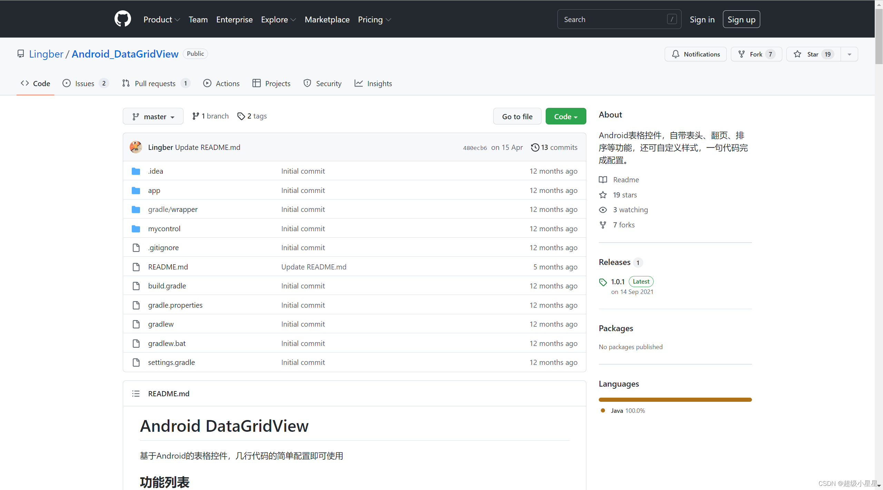Click the tag icon next to 2 tags
The width and height of the screenshot is (883, 490).
(241, 116)
